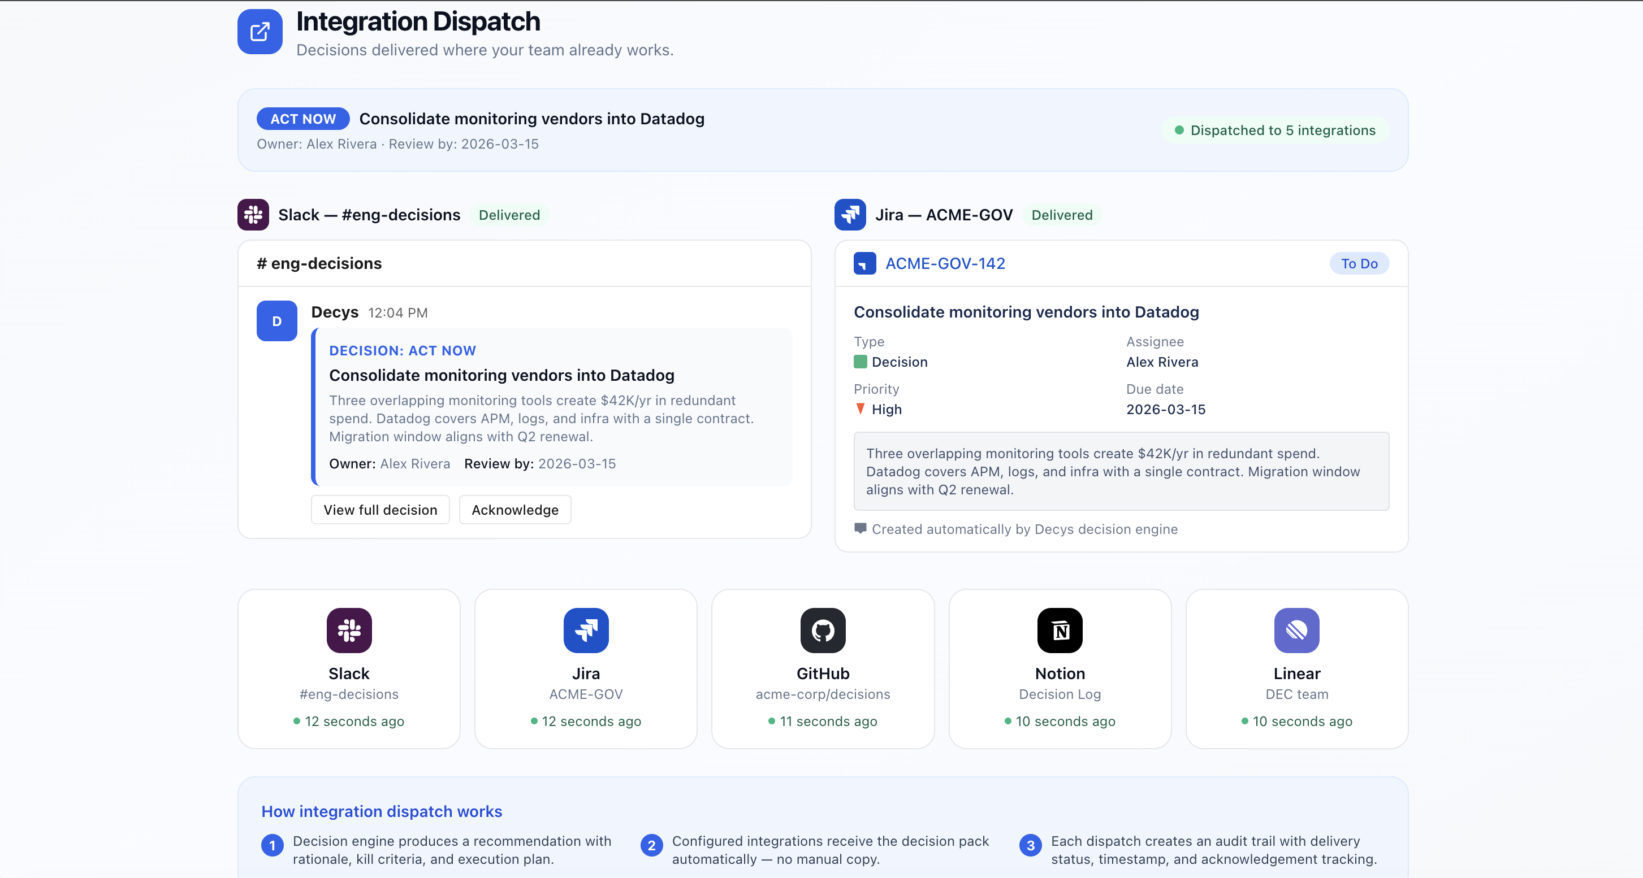
Task: Click the How integration dispatch works heading
Action: [x=382, y=811]
